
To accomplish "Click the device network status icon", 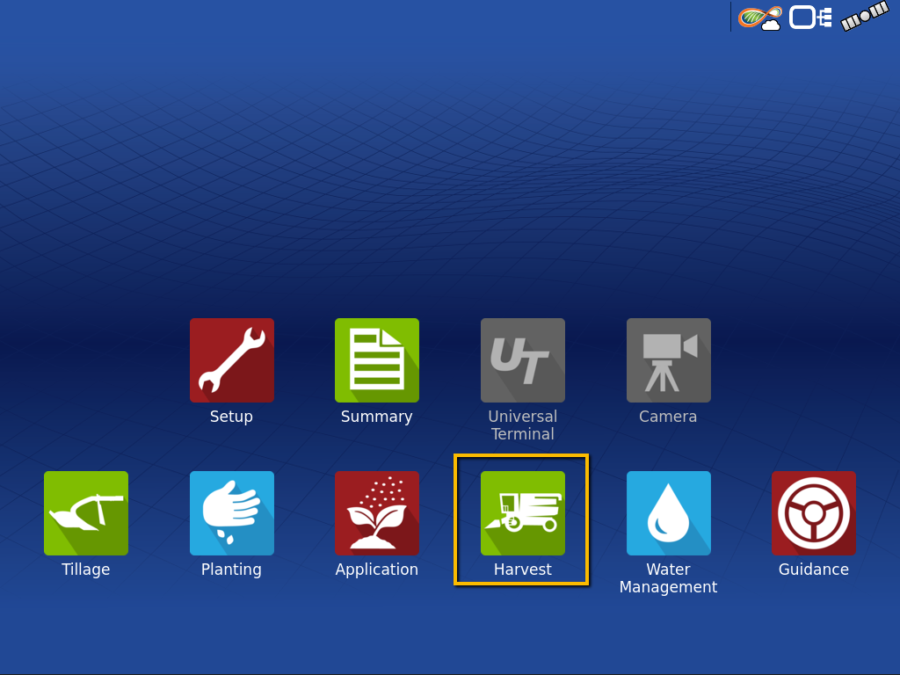I will click(x=810, y=18).
